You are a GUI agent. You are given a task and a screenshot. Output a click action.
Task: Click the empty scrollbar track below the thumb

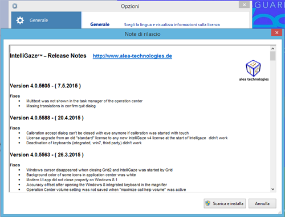(273, 123)
